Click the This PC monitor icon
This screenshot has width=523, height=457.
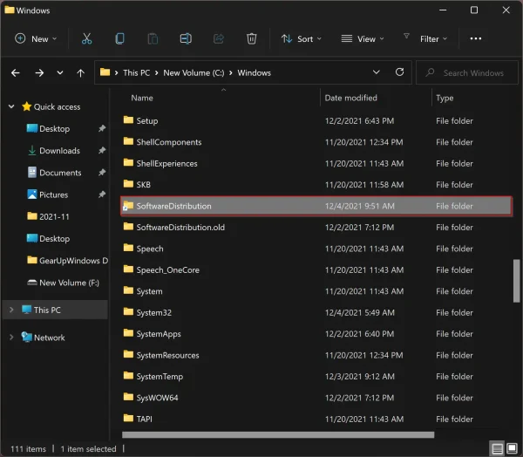pyautogui.click(x=27, y=310)
